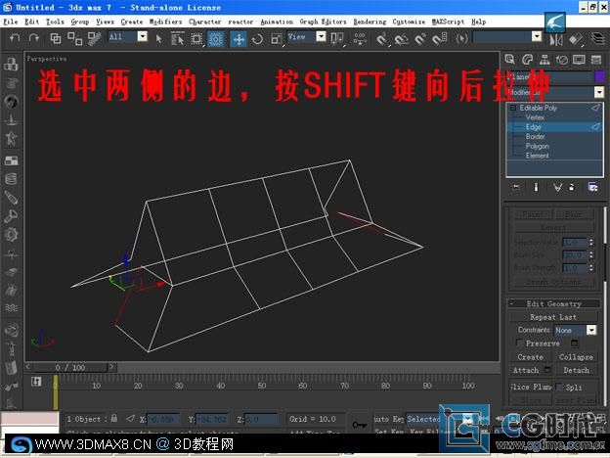Click the reactor Motor gear icon

point(11,235)
